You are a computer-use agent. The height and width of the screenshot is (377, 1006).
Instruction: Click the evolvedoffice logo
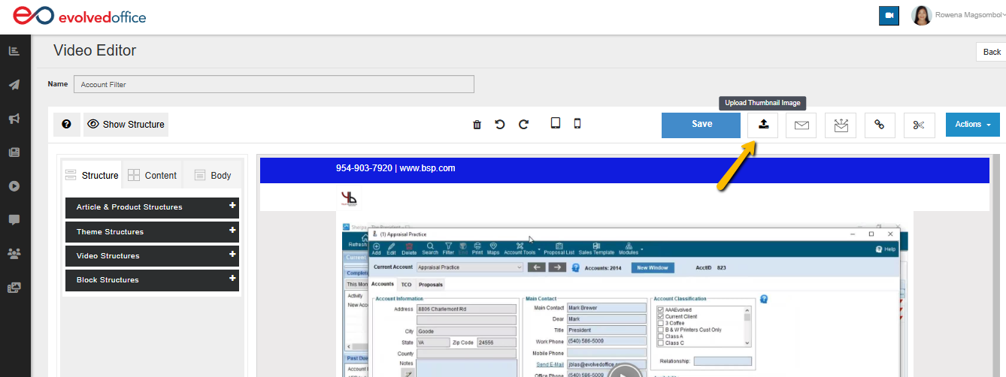[x=80, y=16]
